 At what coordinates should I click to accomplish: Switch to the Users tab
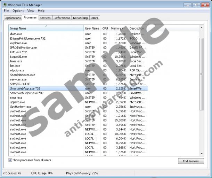pos(94,18)
